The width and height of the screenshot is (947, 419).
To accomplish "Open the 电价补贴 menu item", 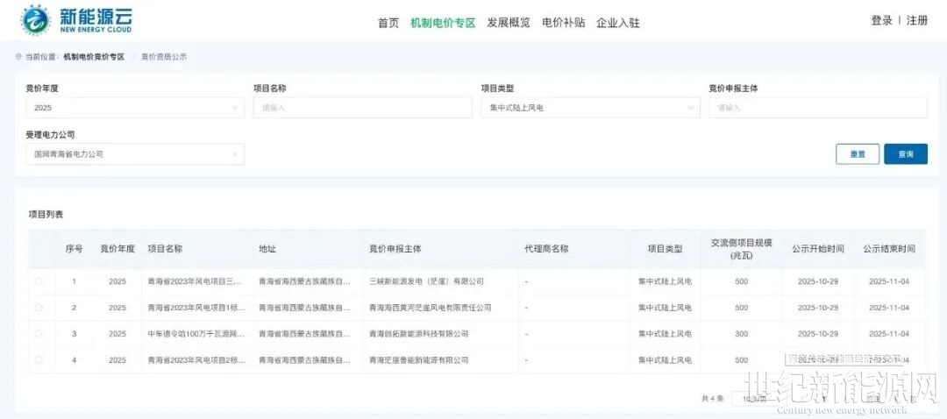I will (564, 23).
